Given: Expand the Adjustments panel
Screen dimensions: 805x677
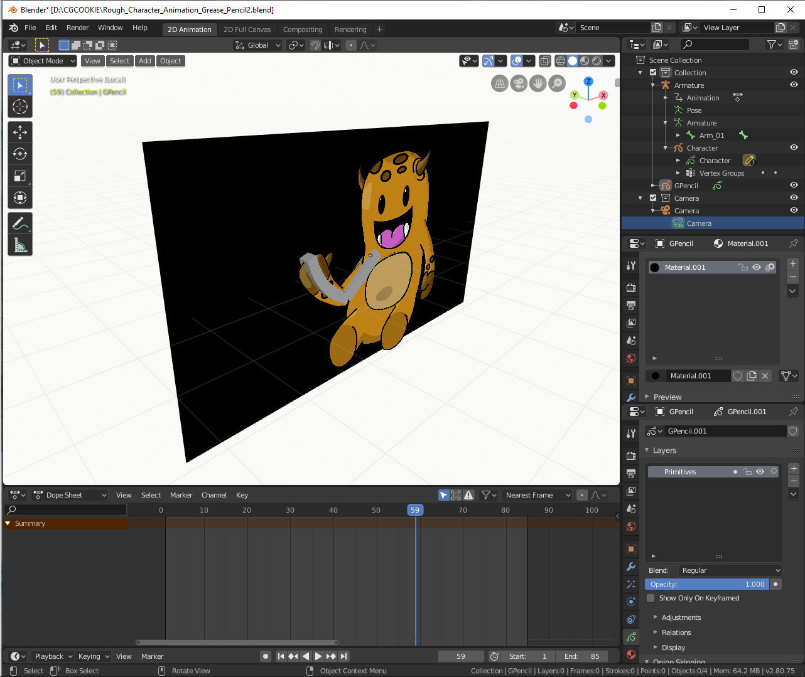Looking at the screenshot, I should (x=681, y=617).
